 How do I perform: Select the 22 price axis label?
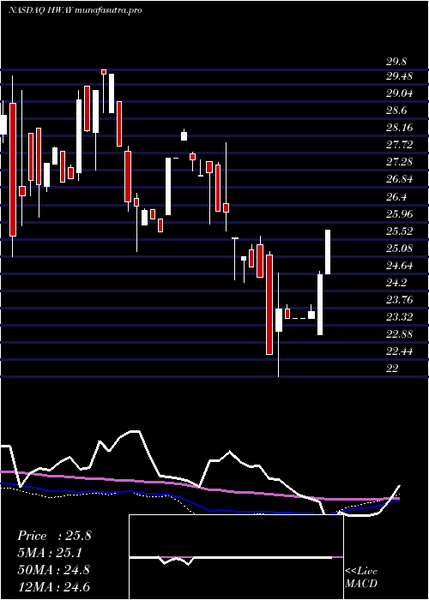tap(391, 368)
